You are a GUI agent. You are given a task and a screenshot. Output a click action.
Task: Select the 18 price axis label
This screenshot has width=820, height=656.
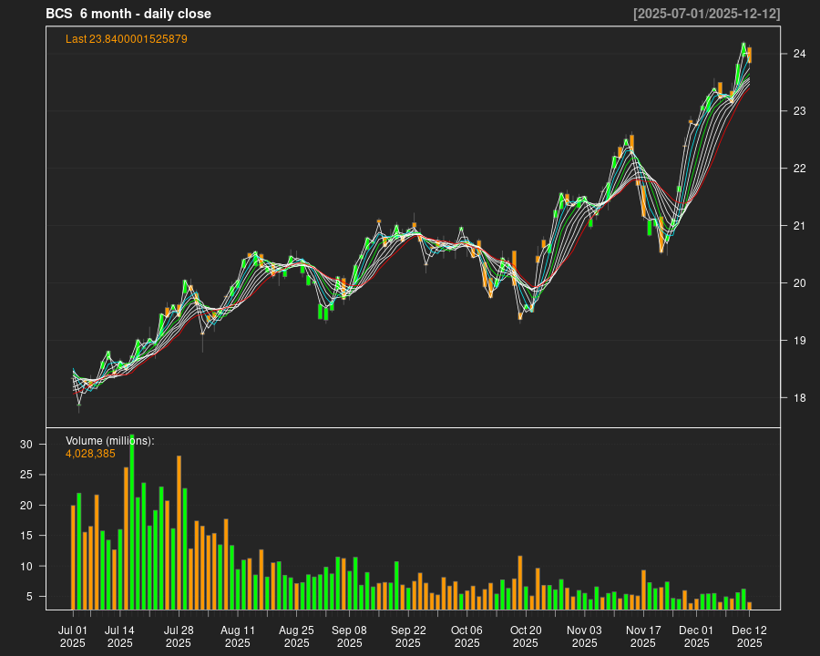tap(799, 398)
